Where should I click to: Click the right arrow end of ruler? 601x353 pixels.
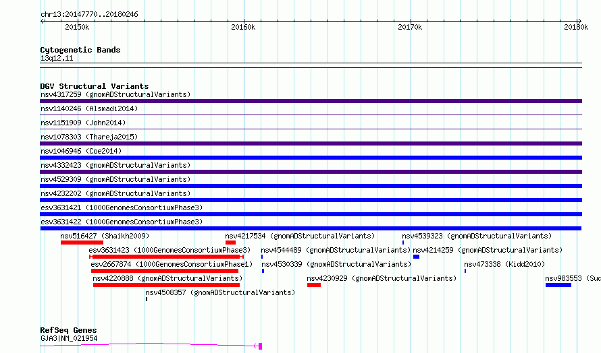pyautogui.click(x=579, y=22)
